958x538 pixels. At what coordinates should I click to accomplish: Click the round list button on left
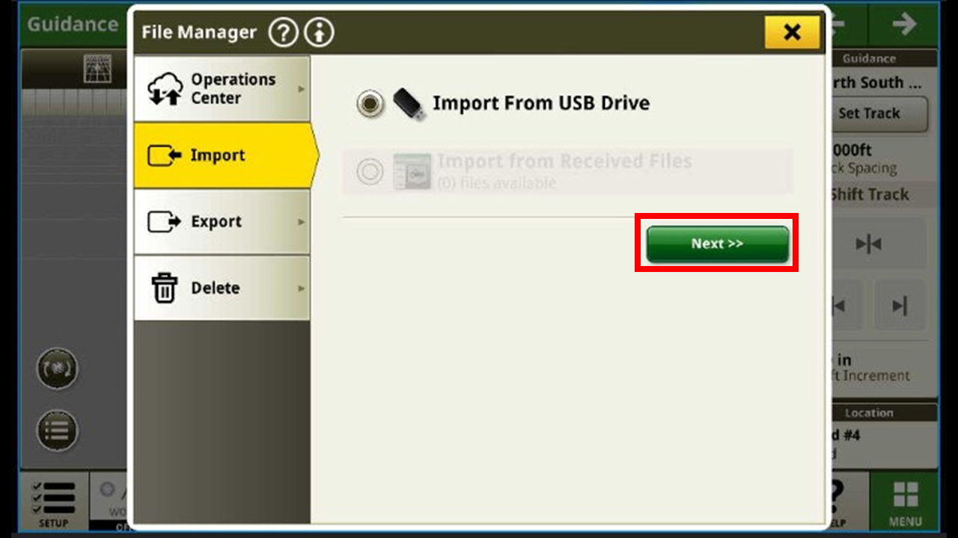[x=57, y=430]
